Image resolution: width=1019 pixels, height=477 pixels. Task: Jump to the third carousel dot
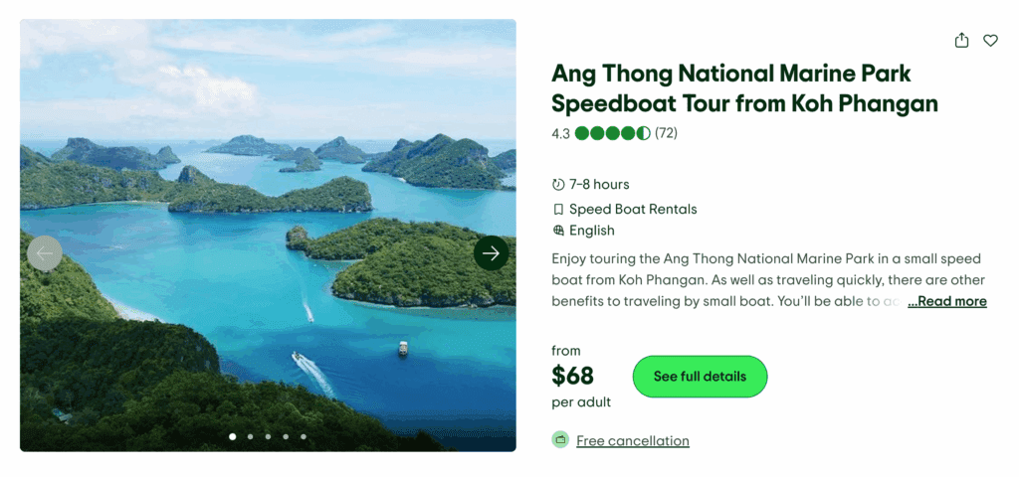268,436
